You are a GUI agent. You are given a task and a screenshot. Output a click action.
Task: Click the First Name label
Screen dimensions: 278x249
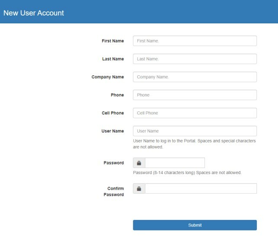click(113, 41)
